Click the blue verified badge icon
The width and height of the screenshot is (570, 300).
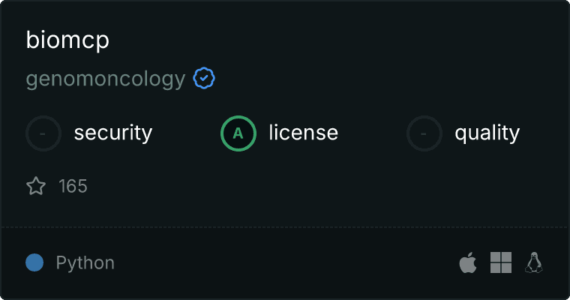(x=204, y=78)
